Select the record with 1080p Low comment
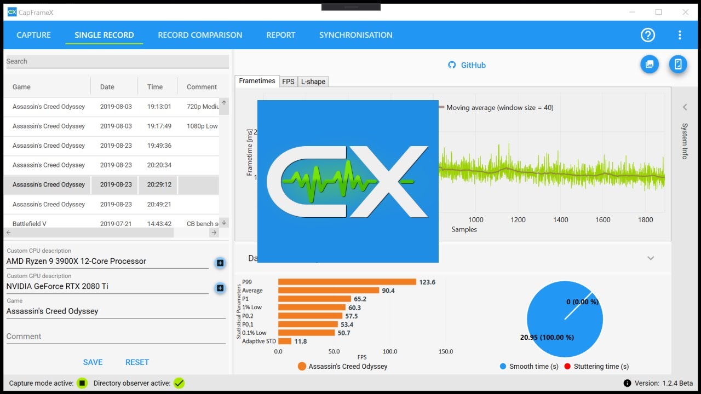 point(112,126)
